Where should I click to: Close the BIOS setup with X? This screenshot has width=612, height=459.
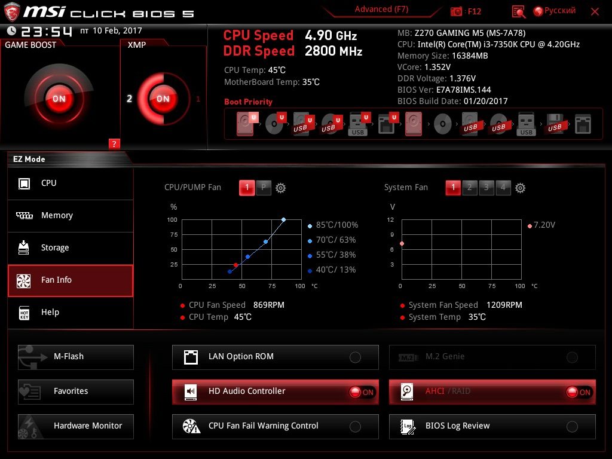[595, 12]
